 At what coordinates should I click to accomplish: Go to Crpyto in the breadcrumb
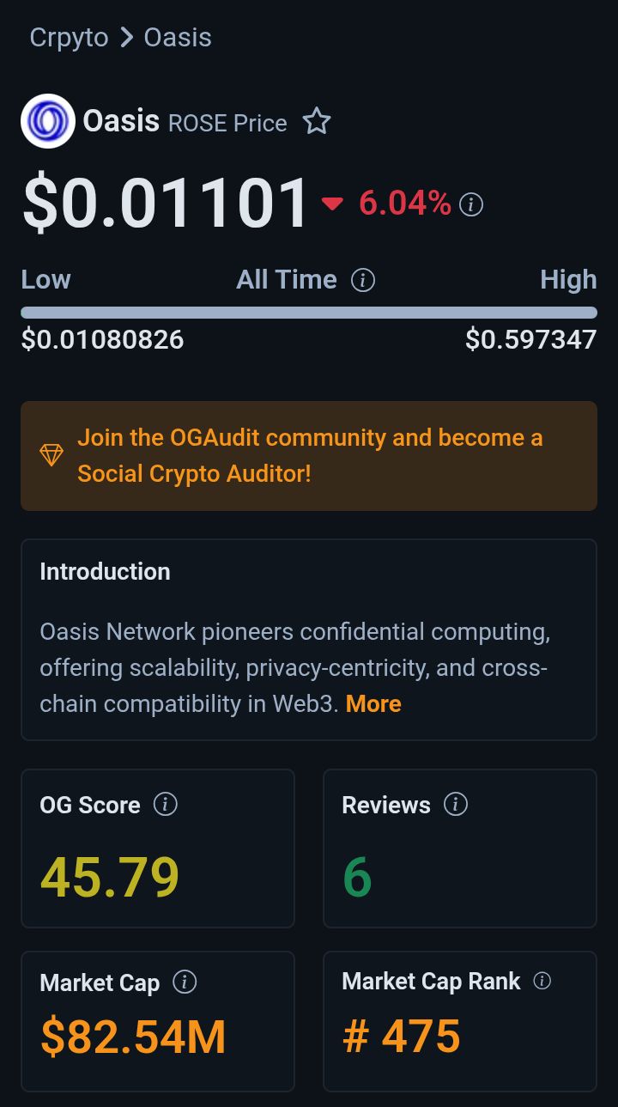(x=69, y=38)
